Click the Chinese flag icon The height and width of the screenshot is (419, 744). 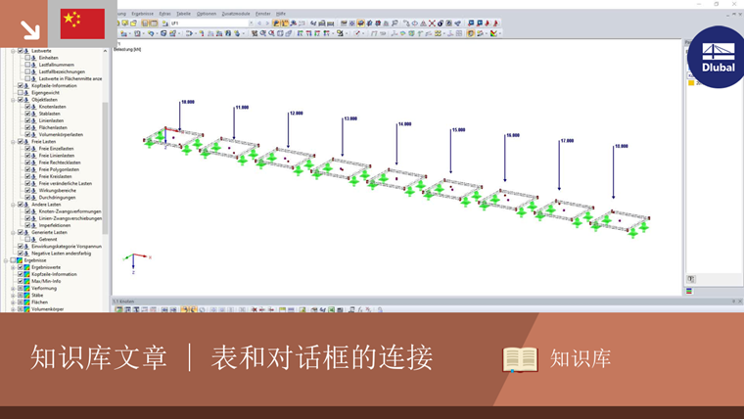pyautogui.click(x=82, y=23)
